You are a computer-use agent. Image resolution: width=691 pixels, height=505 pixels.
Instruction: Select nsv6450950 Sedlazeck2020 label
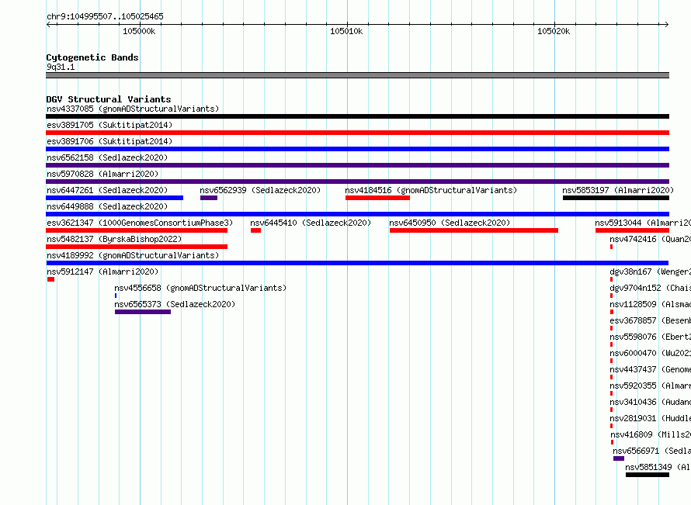[x=450, y=223]
